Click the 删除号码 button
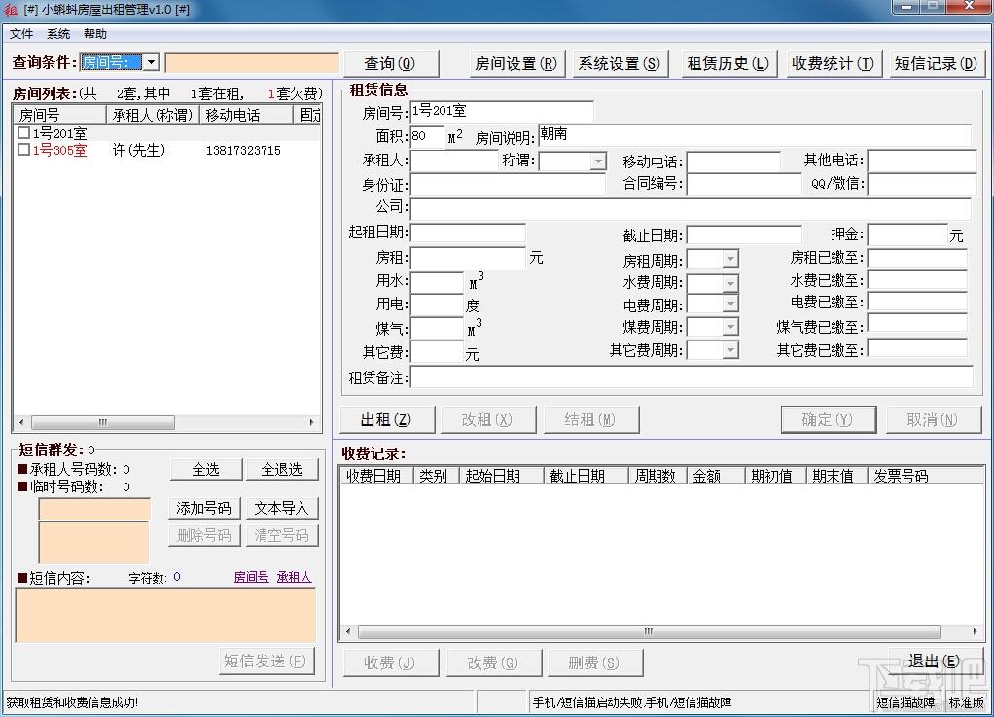This screenshot has width=994, height=717. pos(204,535)
